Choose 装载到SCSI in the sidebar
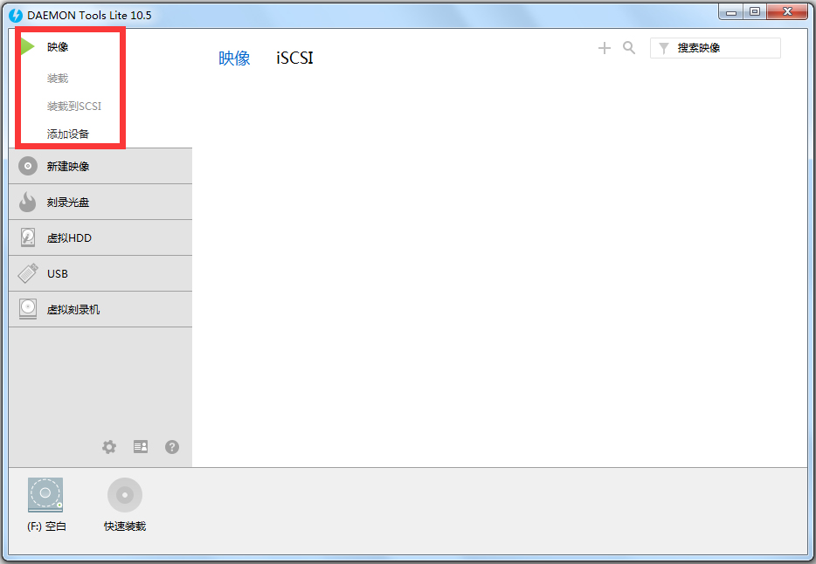816x564 pixels. point(74,106)
